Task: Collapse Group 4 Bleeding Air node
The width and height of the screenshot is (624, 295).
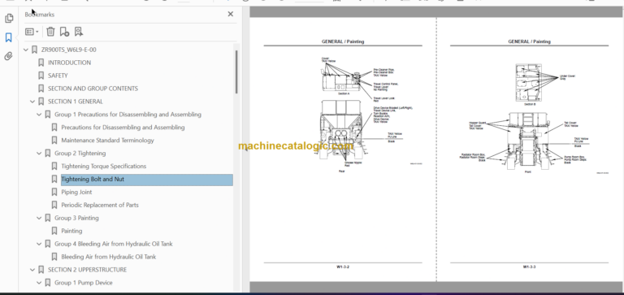Action: [x=39, y=244]
